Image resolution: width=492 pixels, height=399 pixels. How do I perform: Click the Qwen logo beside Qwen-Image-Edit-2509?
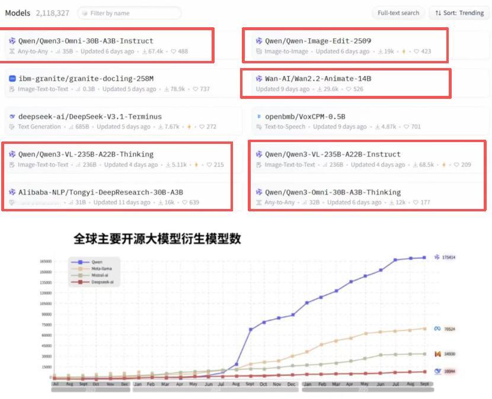click(259, 41)
